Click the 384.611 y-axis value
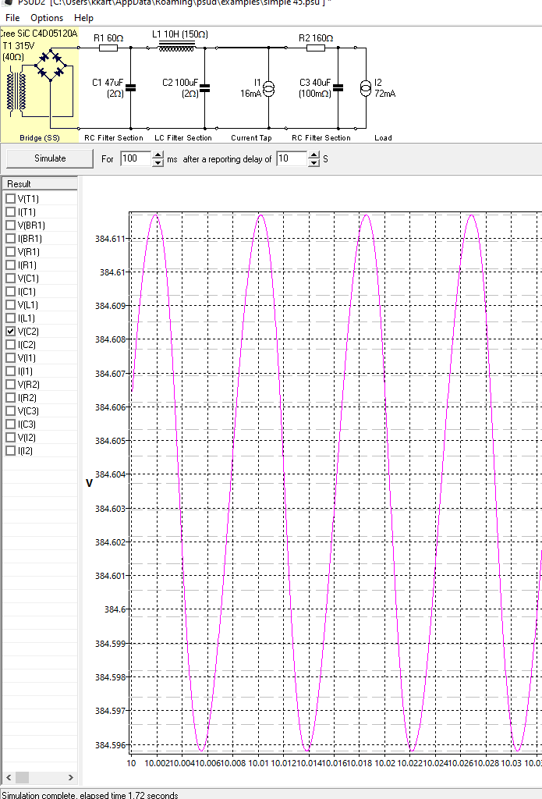This screenshot has height=799, width=542. click(x=110, y=239)
